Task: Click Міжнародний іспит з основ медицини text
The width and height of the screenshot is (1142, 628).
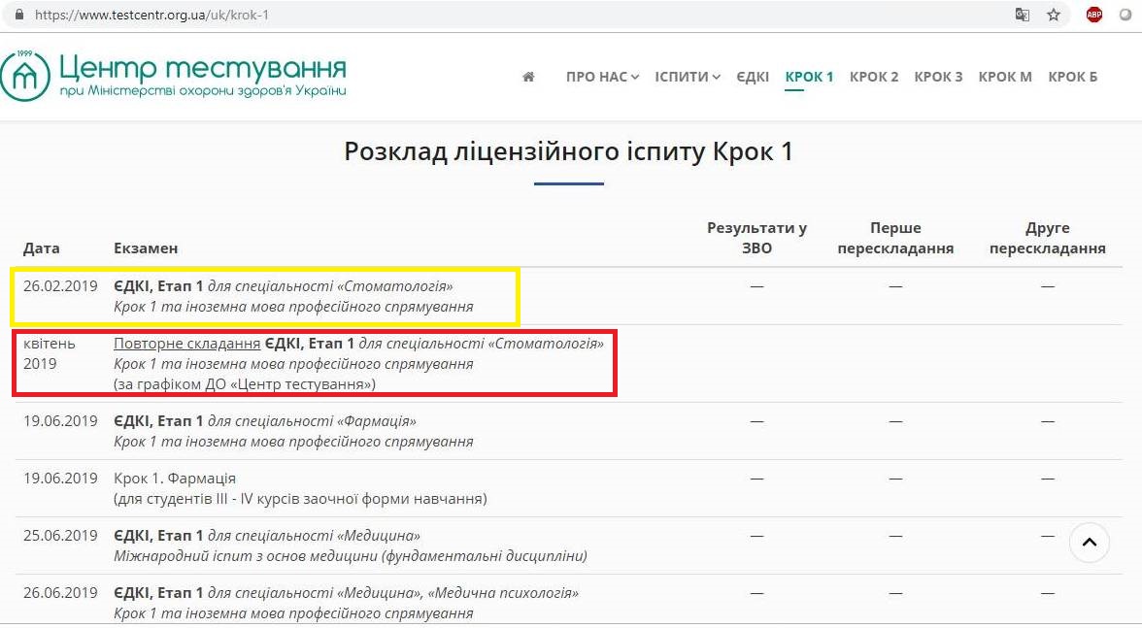Action: [x=351, y=557]
